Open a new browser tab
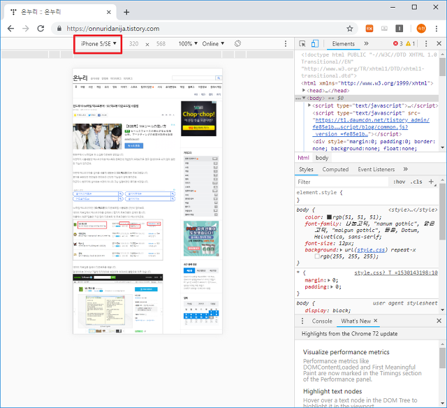Image resolution: width=447 pixels, height=408 pixels. 126,12
